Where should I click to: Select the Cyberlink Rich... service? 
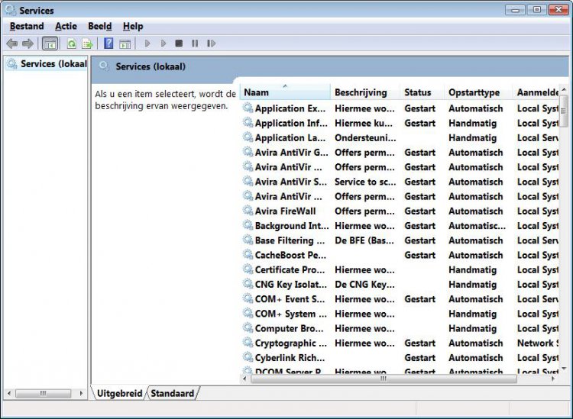tap(290, 358)
